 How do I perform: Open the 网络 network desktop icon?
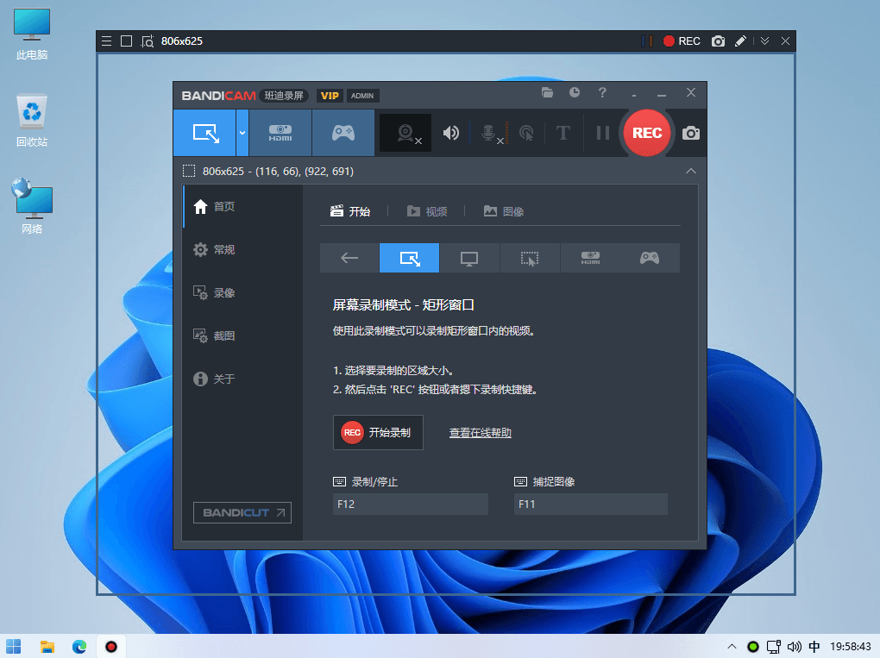31,206
